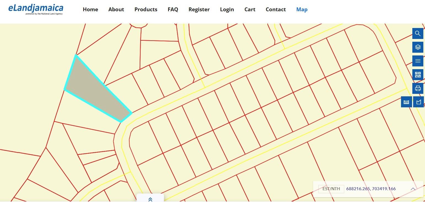This screenshot has height=202, width=425.
Task: Open the map layers panel
Action: (x=418, y=47)
